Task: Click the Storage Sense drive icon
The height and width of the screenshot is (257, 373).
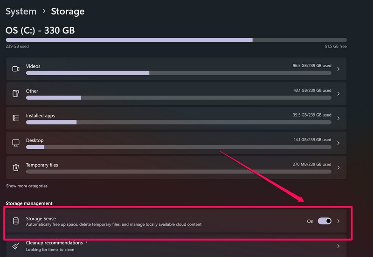Action: point(15,221)
